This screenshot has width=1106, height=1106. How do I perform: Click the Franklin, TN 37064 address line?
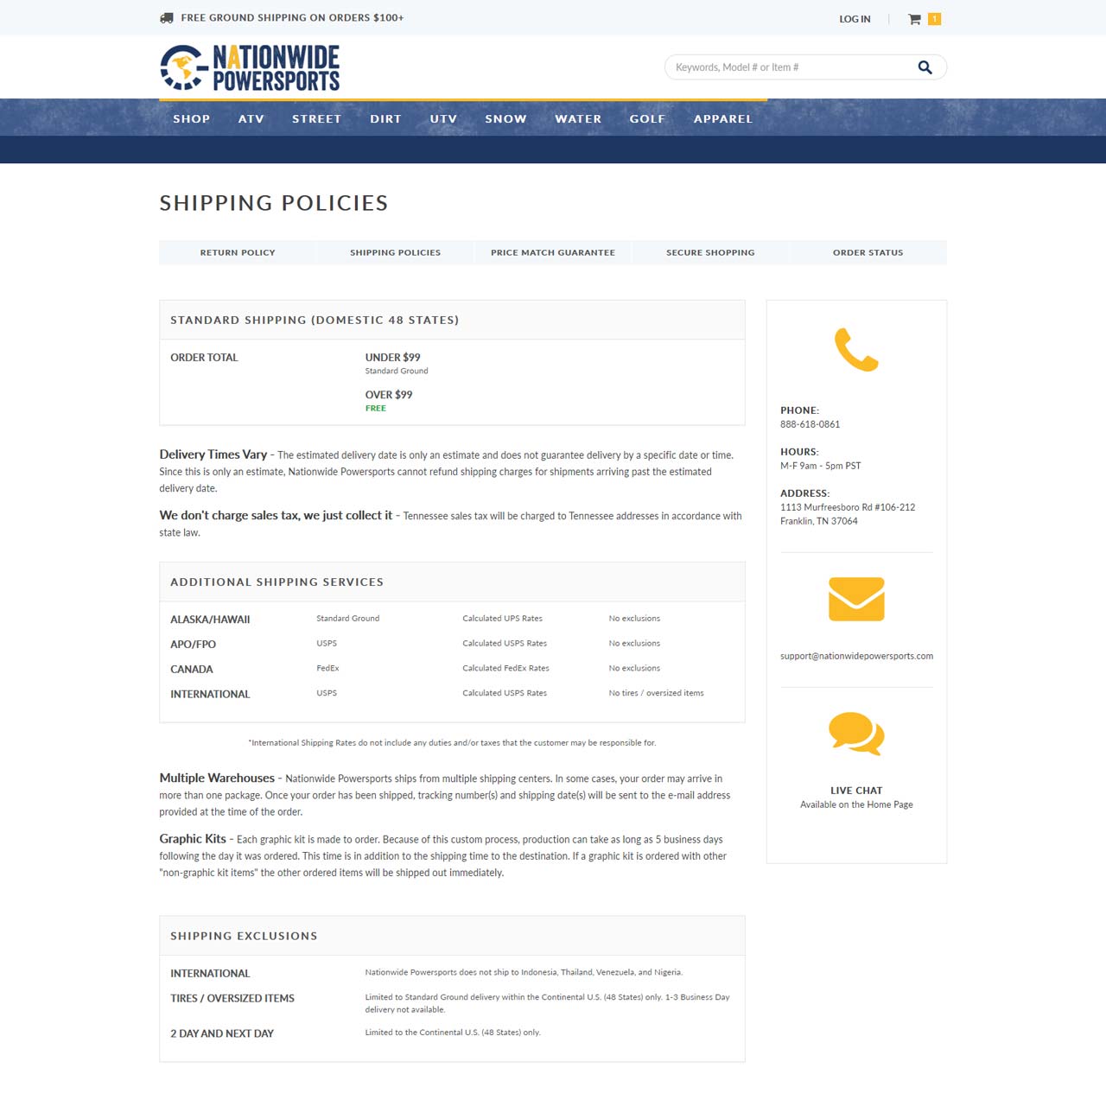pos(818,521)
